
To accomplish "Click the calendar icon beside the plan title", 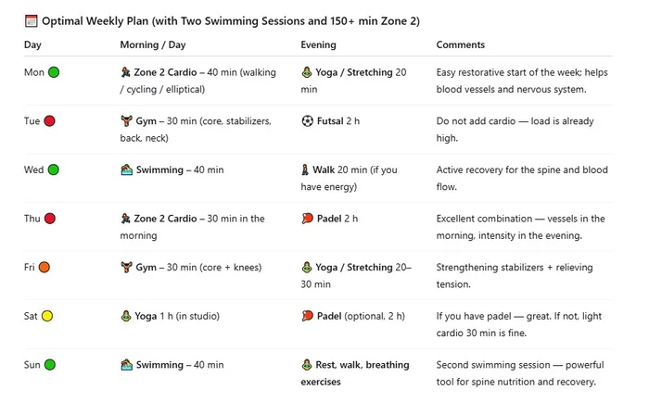I will (x=31, y=20).
